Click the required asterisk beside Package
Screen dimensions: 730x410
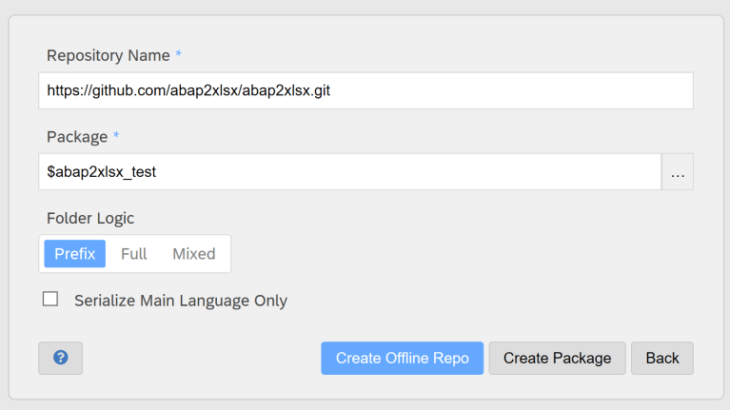pos(116,137)
